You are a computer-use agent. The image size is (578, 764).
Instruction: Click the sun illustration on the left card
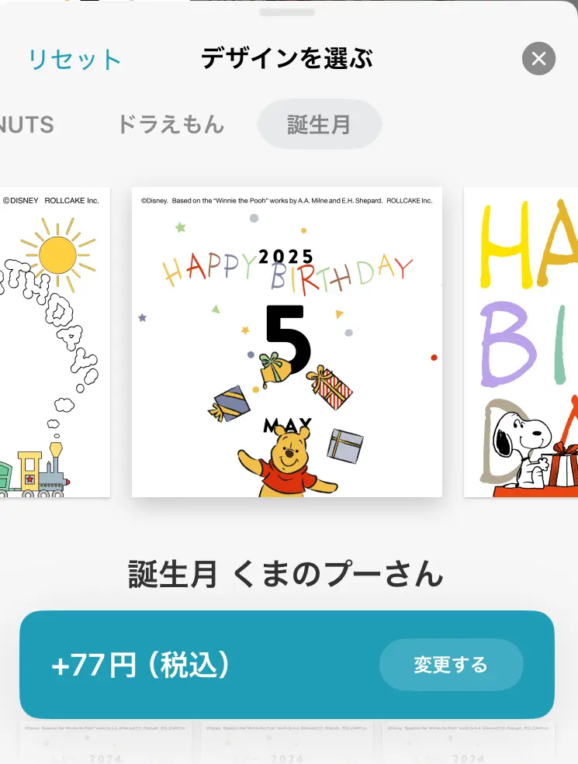[x=58, y=255]
